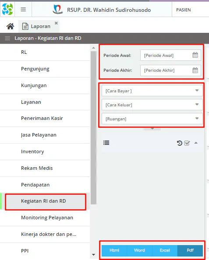
Task: Toggle the checkmark select-all icon
Action: pos(187,143)
